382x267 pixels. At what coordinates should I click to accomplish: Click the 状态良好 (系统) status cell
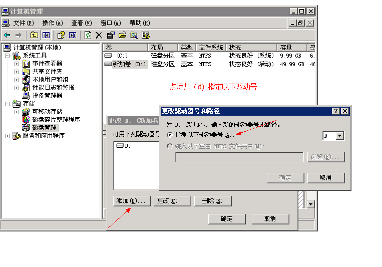click(x=251, y=56)
